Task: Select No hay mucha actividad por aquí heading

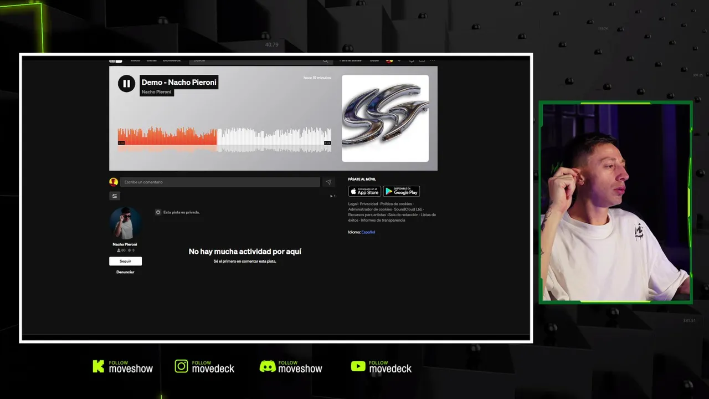Action: [245, 252]
